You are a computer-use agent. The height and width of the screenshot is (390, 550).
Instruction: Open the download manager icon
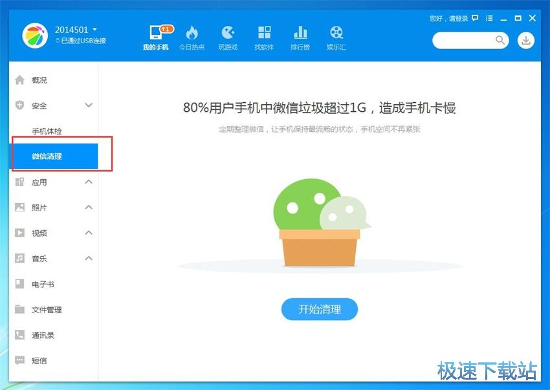pos(526,40)
